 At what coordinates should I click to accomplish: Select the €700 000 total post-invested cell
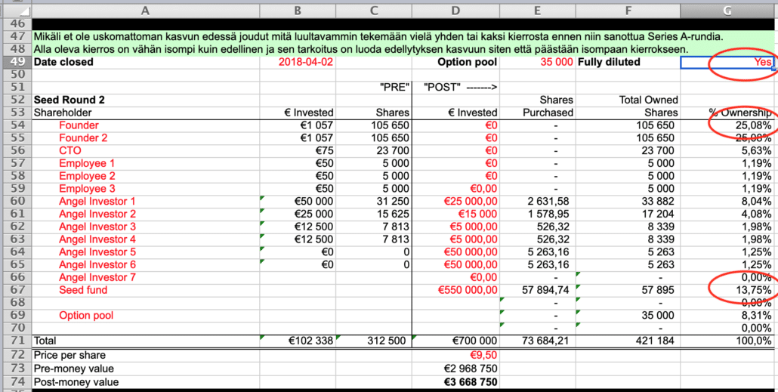455,341
